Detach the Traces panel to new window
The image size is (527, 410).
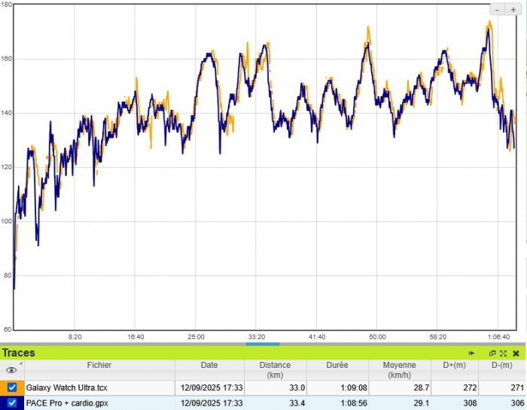click(x=492, y=353)
